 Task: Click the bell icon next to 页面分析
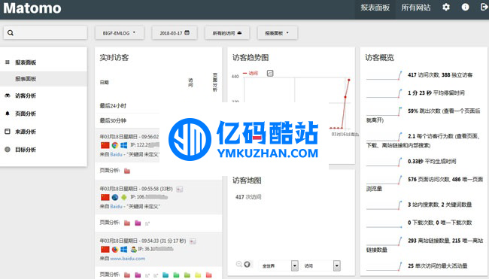[x=8, y=114]
